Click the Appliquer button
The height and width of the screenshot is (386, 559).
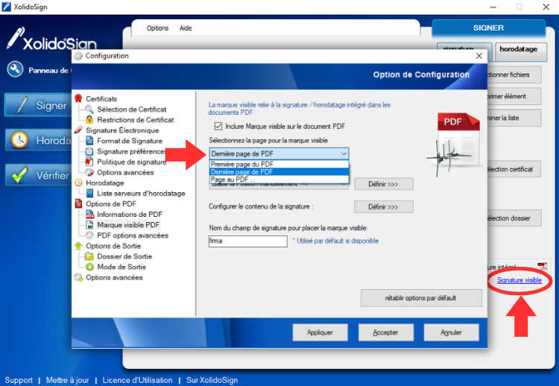(x=320, y=332)
